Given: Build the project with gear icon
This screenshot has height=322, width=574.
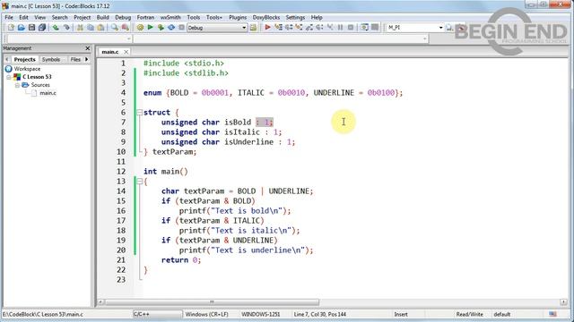Looking at the screenshot, I should pyautogui.click(x=140, y=28).
